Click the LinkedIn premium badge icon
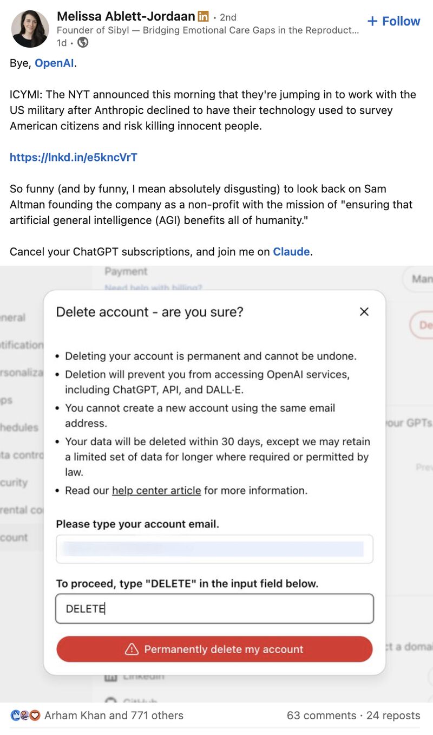This screenshot has width=433, height=735. [x=203, y=17]
